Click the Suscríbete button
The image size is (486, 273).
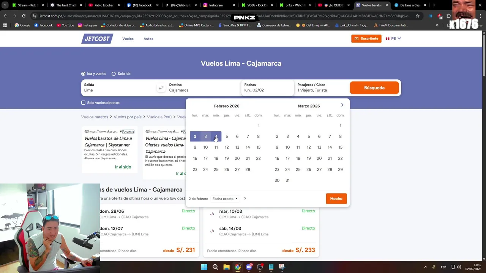pos(366,39)
